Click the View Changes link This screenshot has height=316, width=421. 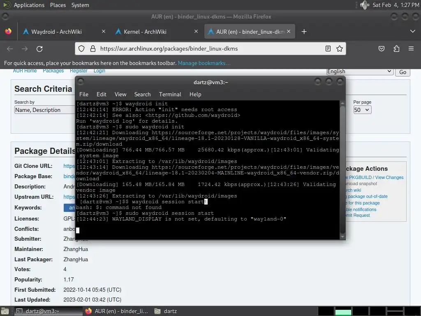389,177
